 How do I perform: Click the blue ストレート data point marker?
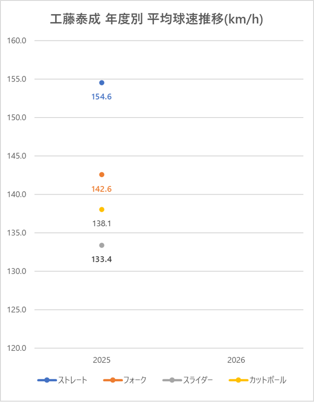pyautogui.click(x=102, y=83)
